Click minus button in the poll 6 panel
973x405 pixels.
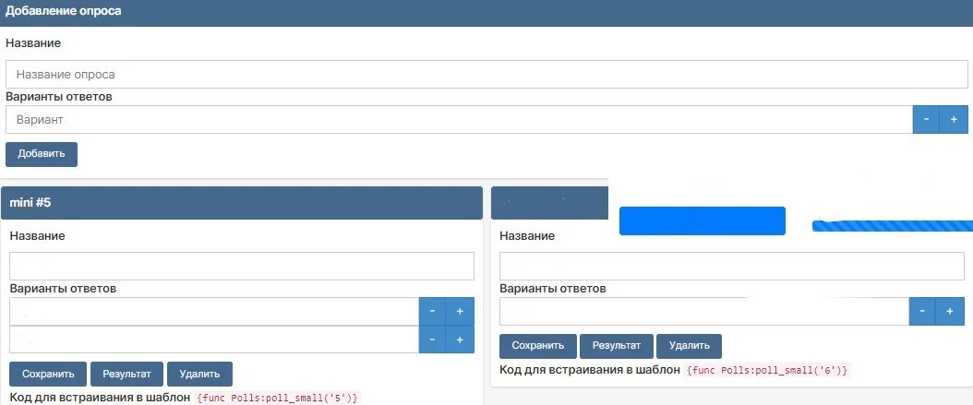click(x=922, y=312)
